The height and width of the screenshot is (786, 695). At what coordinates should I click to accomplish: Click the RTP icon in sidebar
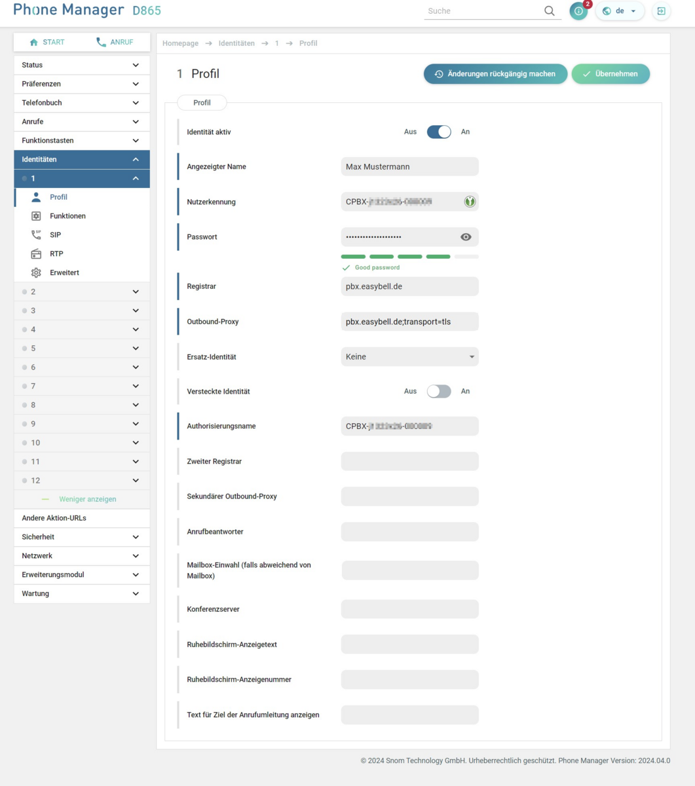(36, 253)
